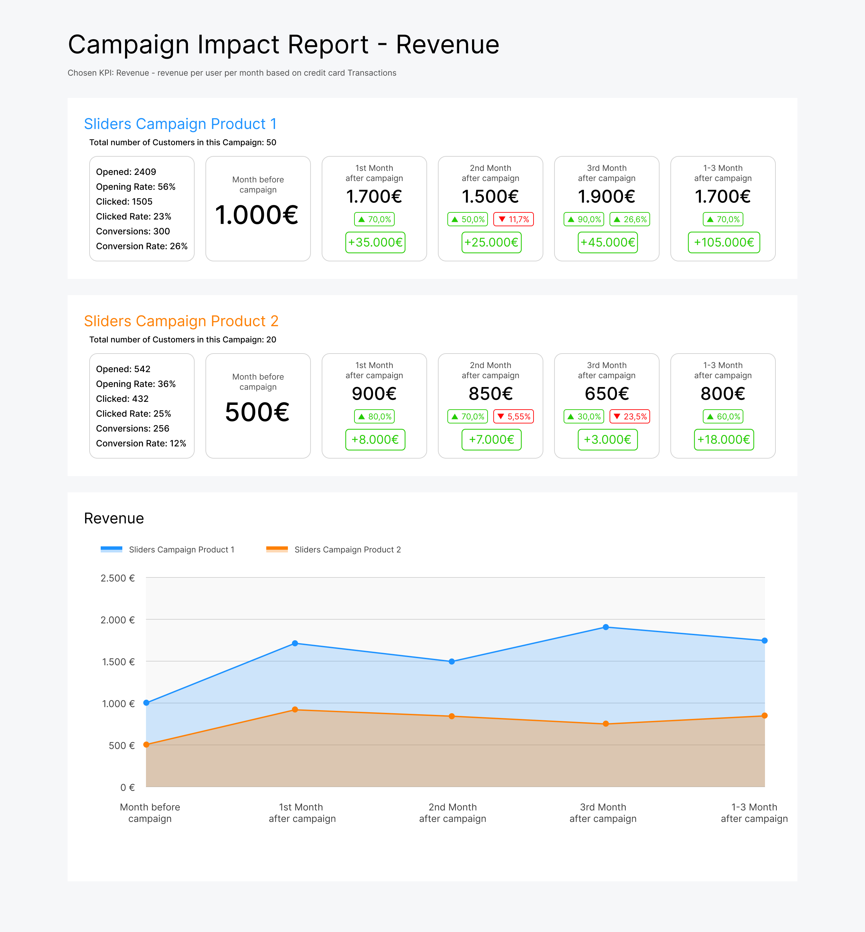Click the red 5,55% decrease badge
865x932 pixels.
point(514,416)
